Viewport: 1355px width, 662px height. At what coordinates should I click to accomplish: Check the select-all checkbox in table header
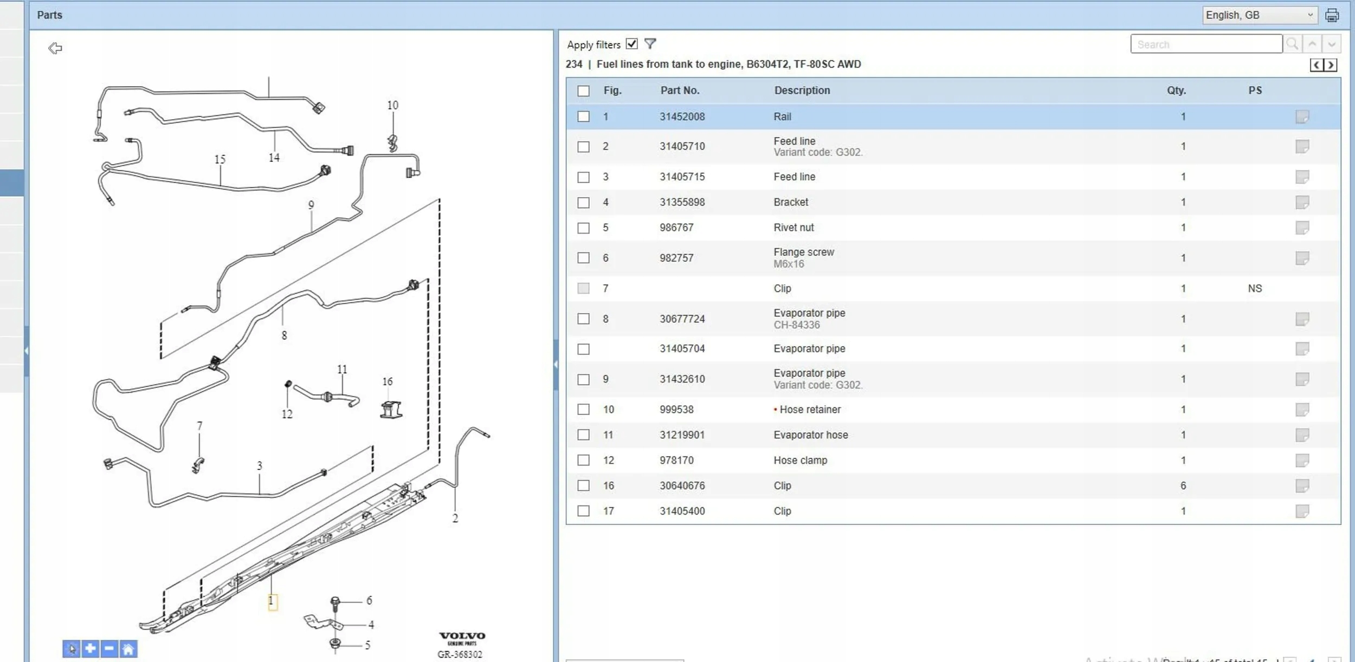[x=583, y=91]
